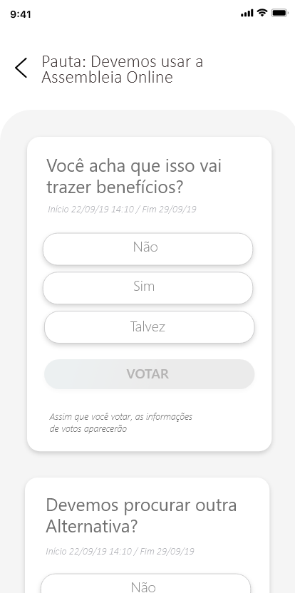
Task: Tap the date line under the benefícios question
Action: tap(122, 209)
